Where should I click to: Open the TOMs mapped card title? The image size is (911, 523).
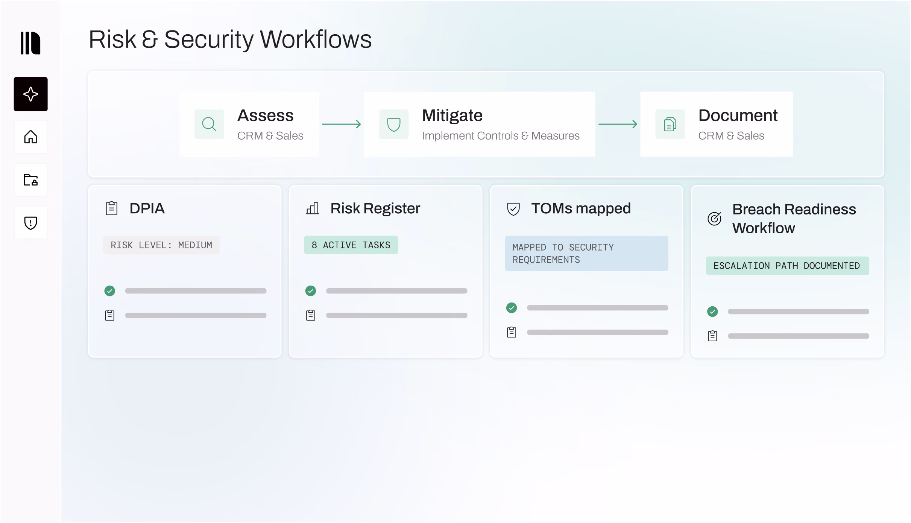click(581, 208)
